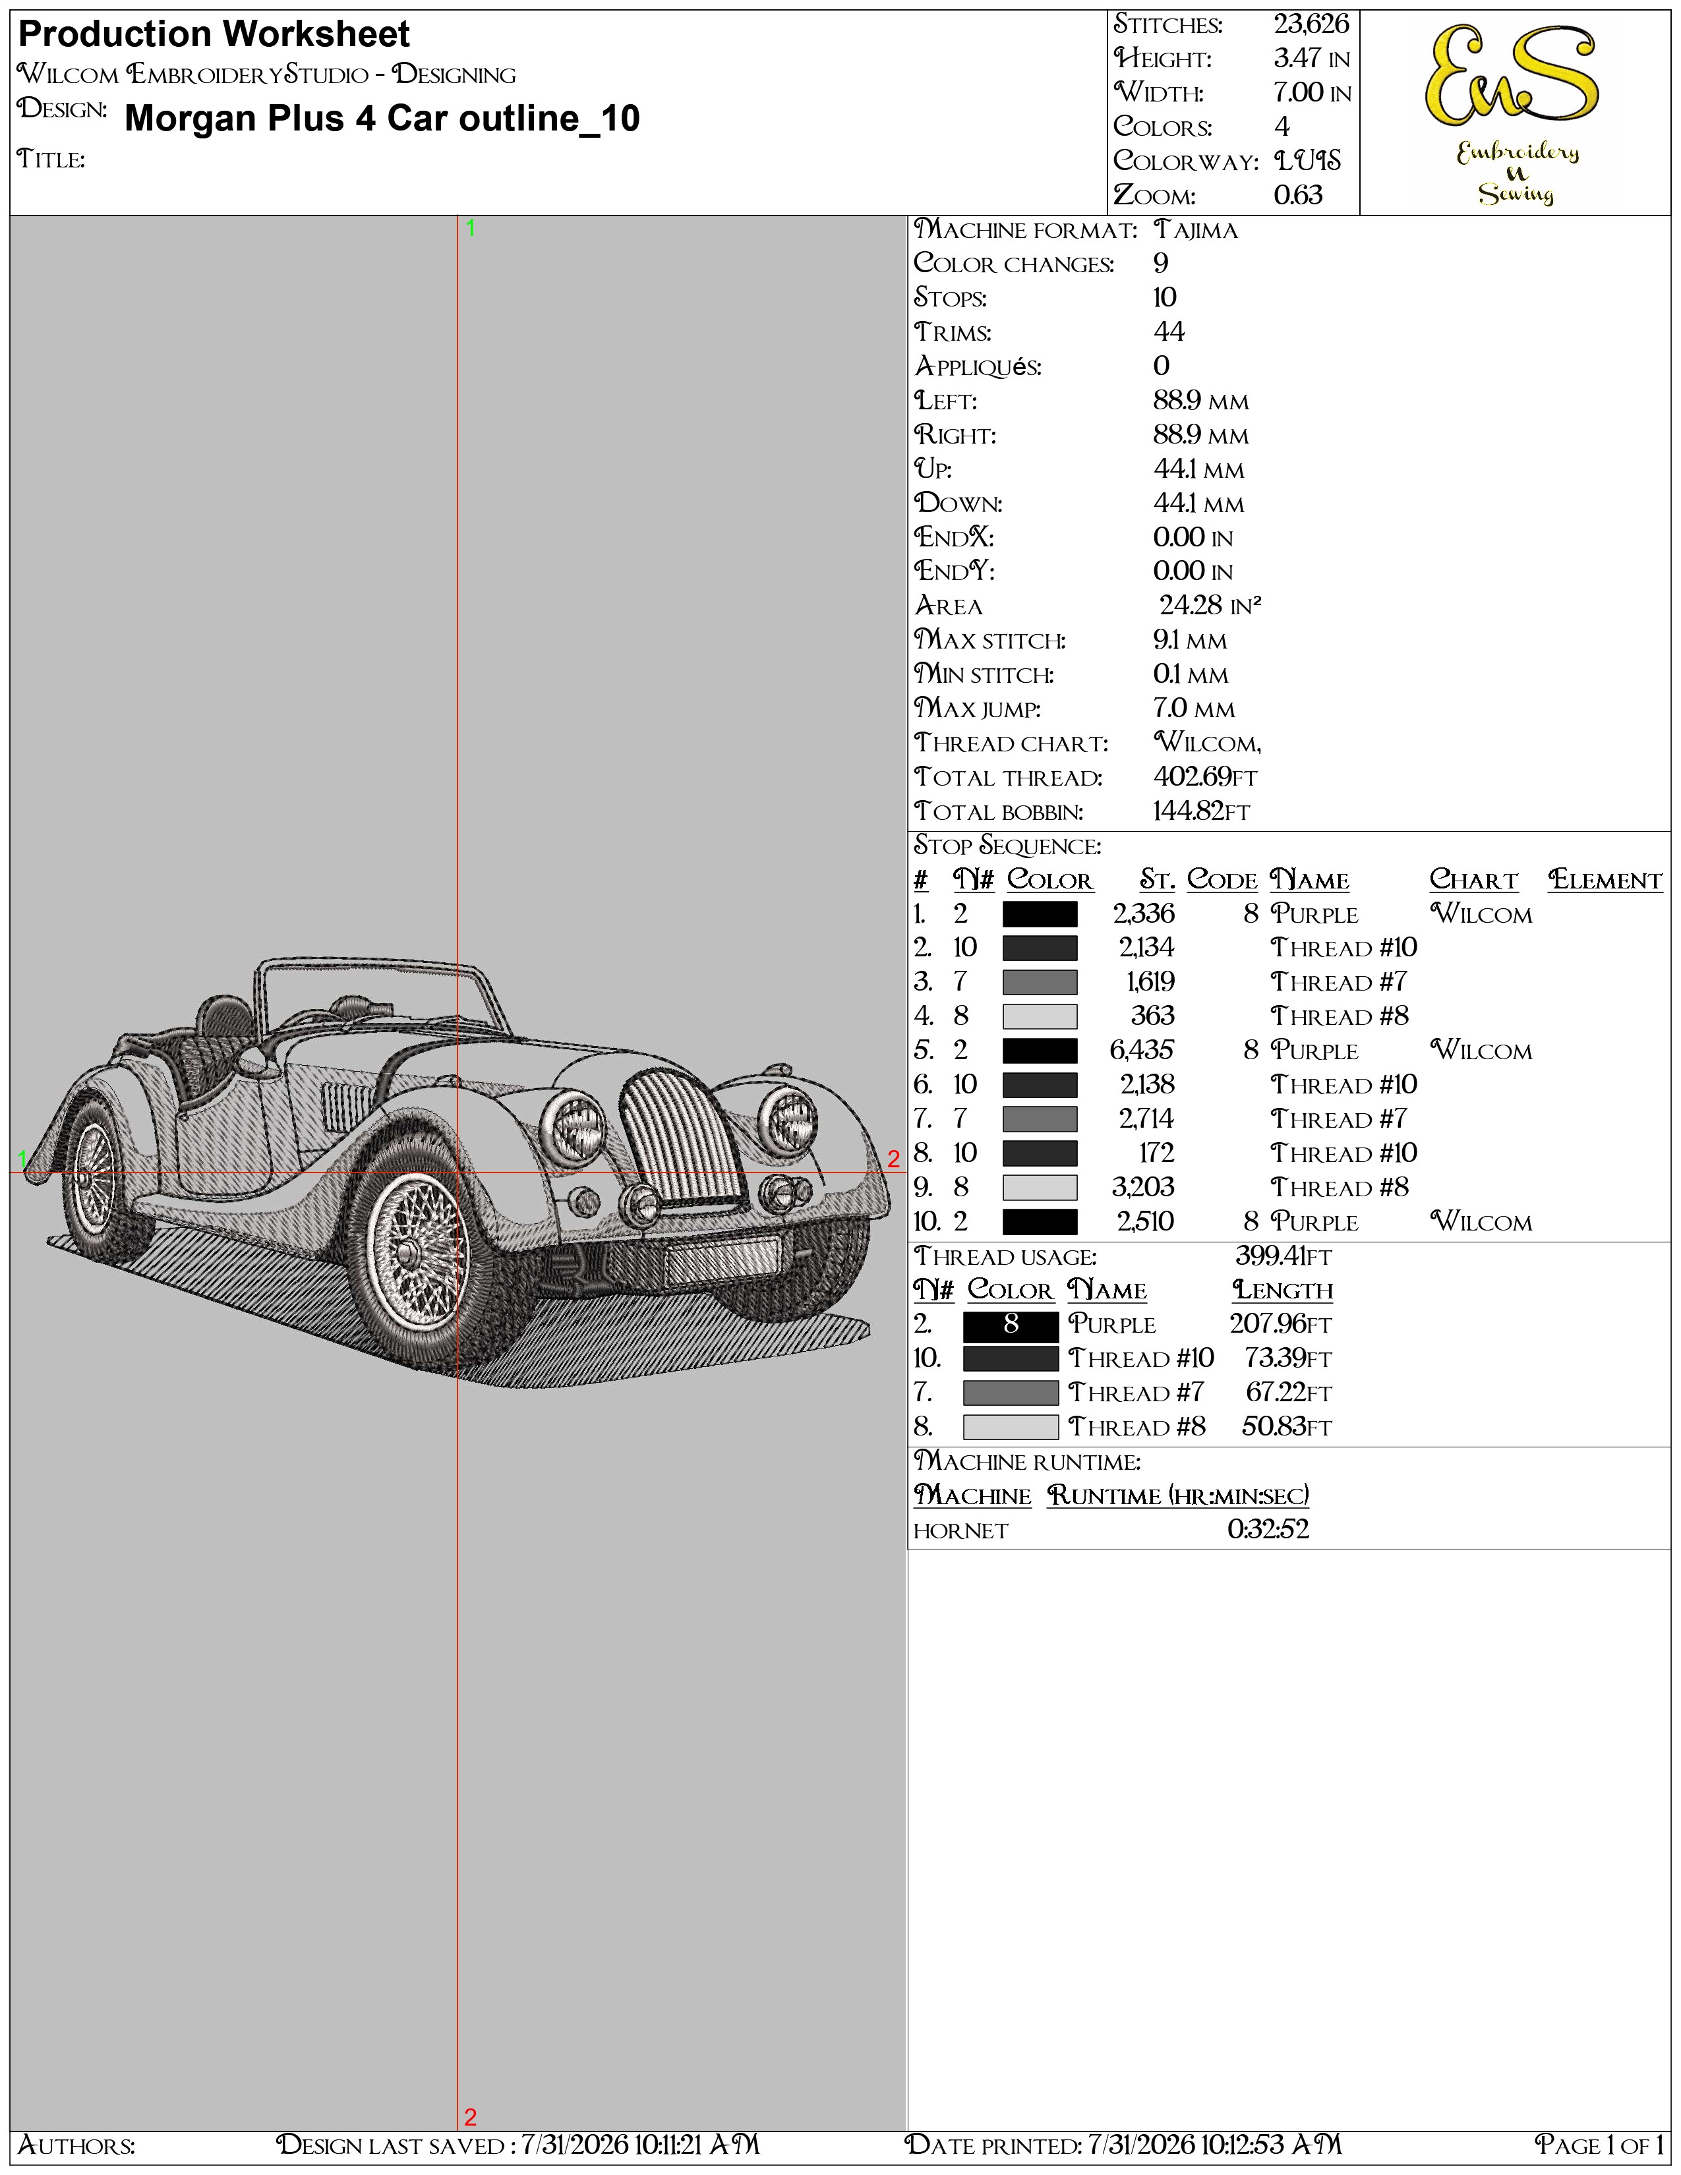The height and width of the screenshot is (2175, 1681).
Task: Select Thread #10 swatch under Thread Usage
Action: coord(1011,1359)
